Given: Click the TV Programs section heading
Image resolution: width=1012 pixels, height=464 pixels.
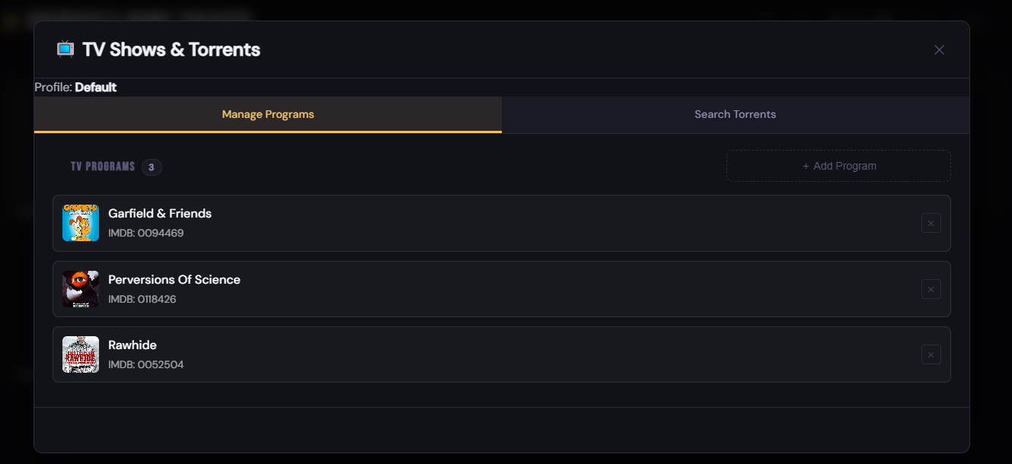Looking at the screenshot, I should [x=101, y=167].
